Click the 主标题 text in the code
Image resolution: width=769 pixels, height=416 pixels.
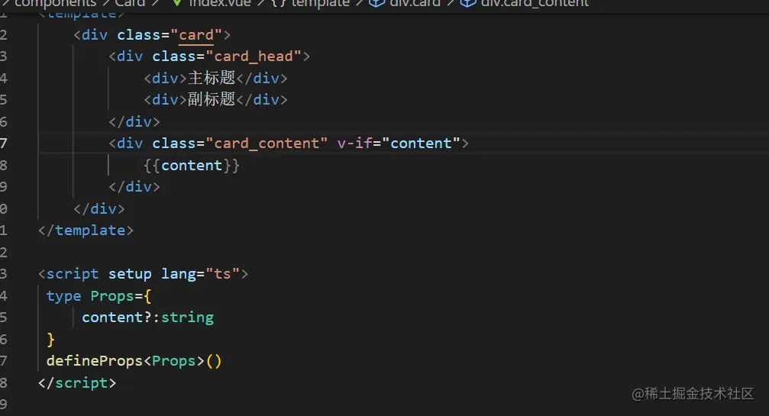(x=212, y=78)
